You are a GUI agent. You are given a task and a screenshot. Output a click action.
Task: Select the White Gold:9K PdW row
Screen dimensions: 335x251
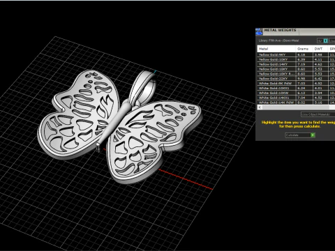click(296, 83)
